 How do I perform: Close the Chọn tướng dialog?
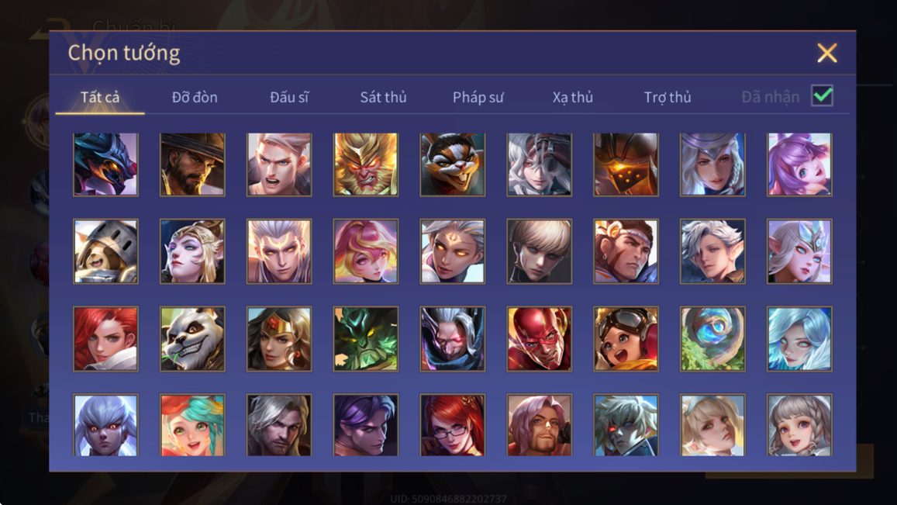(x=826, y=53)
